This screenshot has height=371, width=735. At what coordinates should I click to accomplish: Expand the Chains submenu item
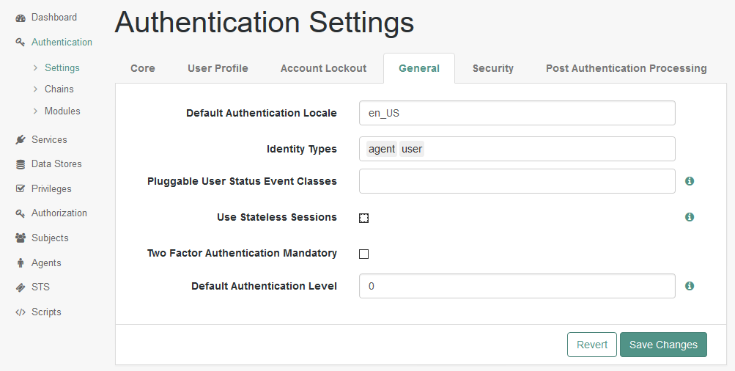click(59, 89)
